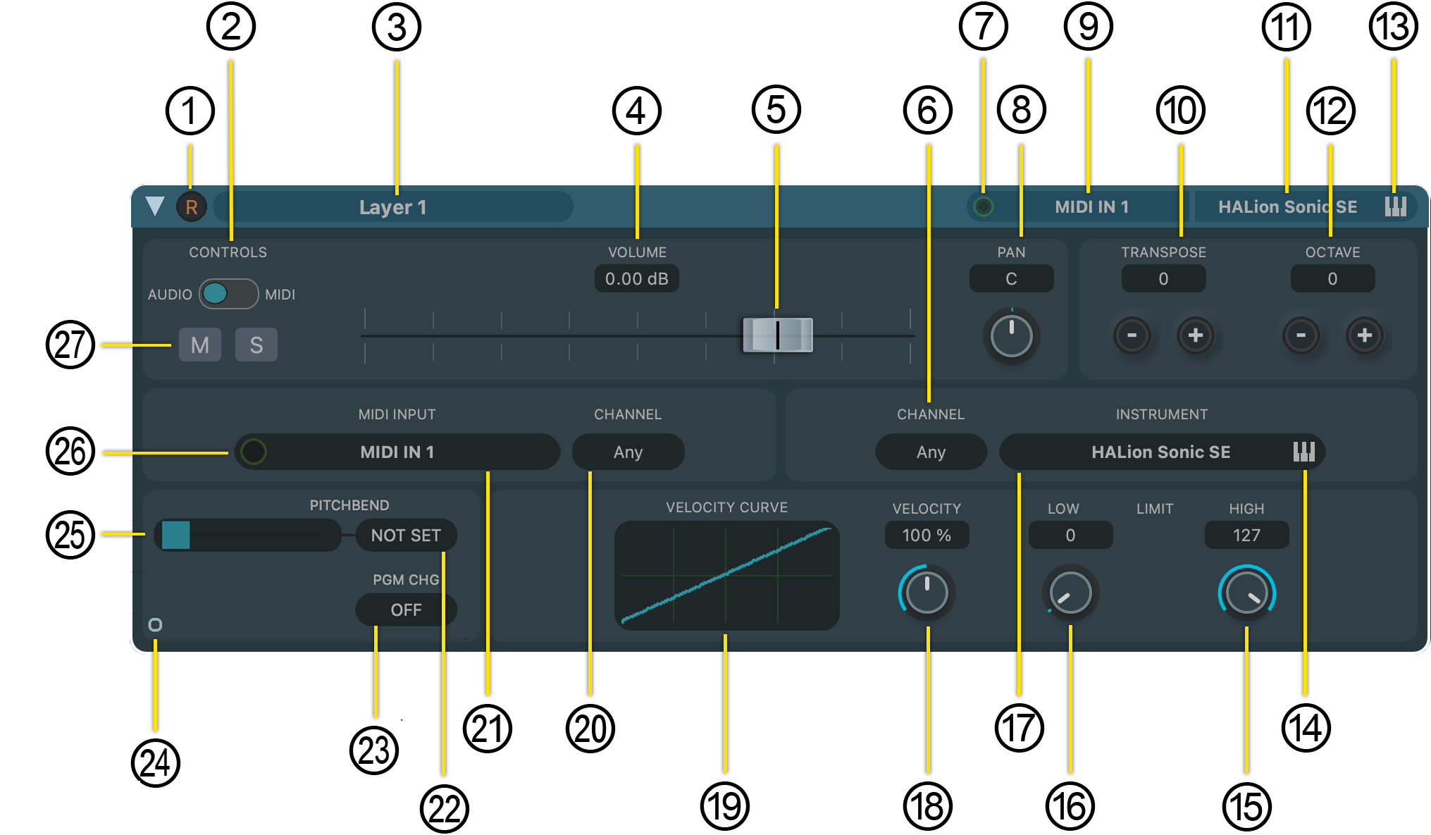1431x835 pixels.
Task: Solo the layer with the S button
Action: pos(256,345)
